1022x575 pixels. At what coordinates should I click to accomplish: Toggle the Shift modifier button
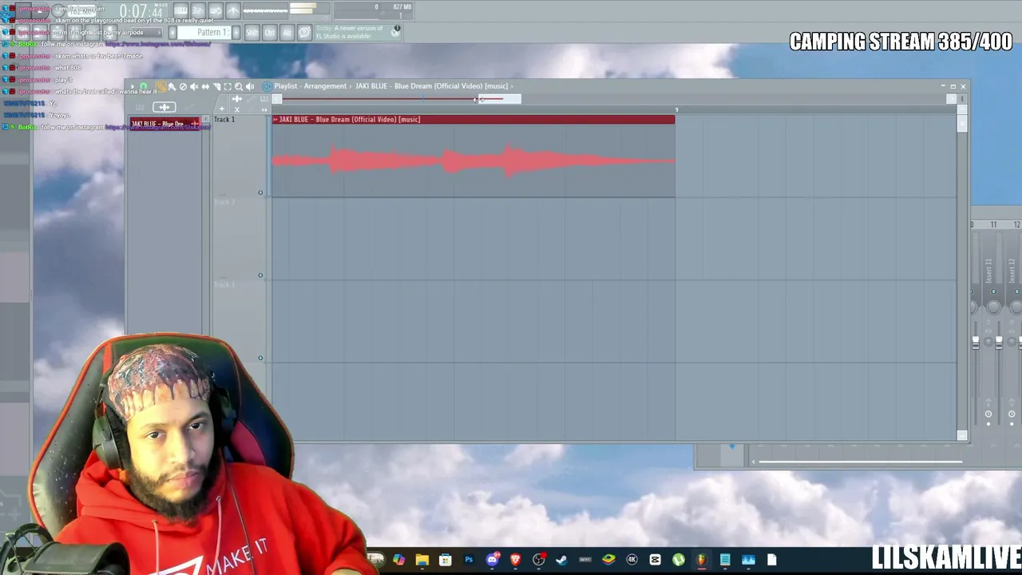252,33
